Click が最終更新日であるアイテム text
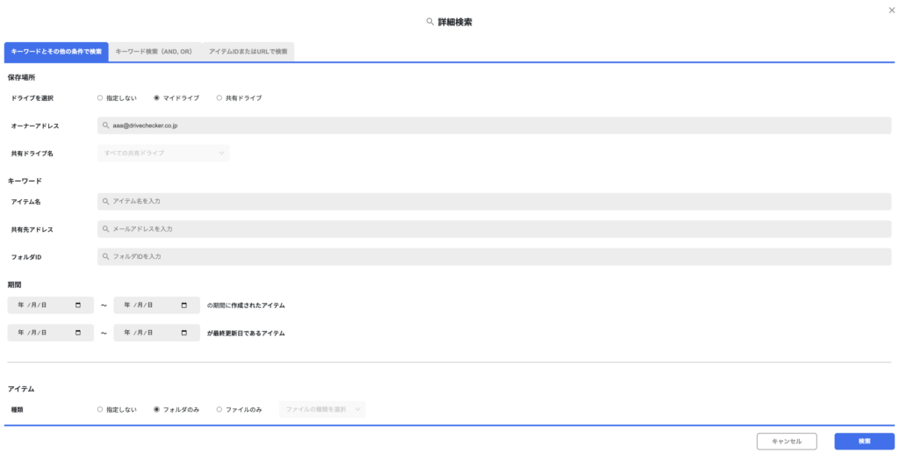Screen dimensions: 899x467 click(246, 333)
